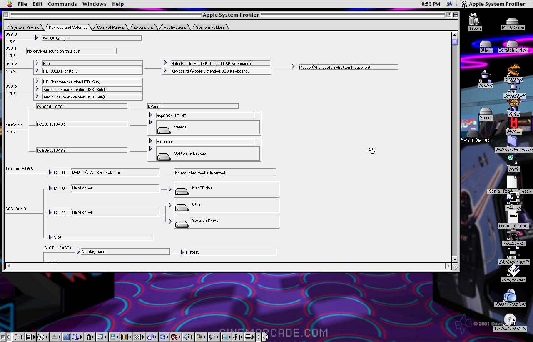Expand the Y160P0 FireWire device
Screen dimensions: 533x342
(x=151, y=141)
